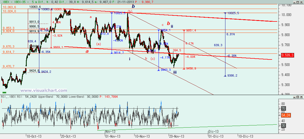Screen dimensions: 304x139
Task: Select the 9386,2 projection target label
Action: (232, 76)
